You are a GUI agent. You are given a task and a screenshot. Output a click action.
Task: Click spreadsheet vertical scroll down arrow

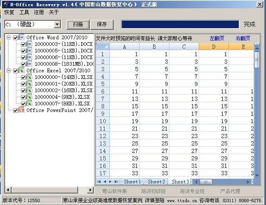tap(257, 176)
